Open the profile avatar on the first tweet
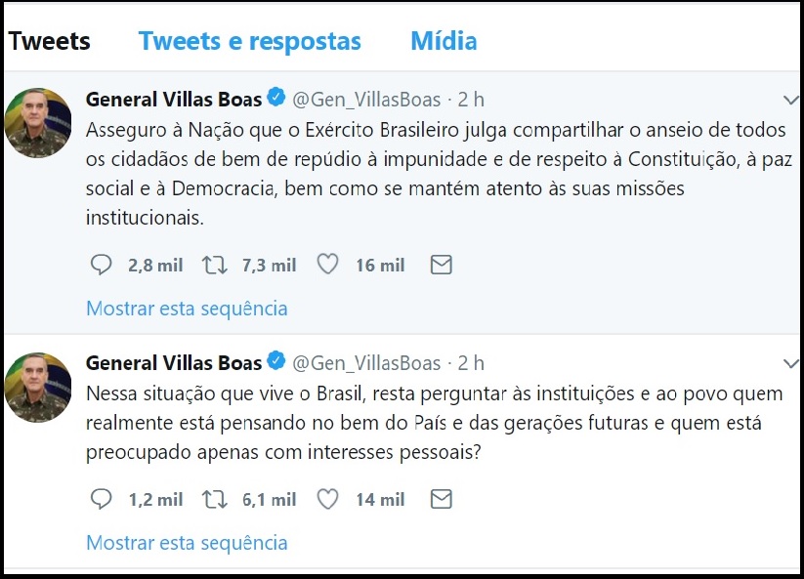 [38, 122]
